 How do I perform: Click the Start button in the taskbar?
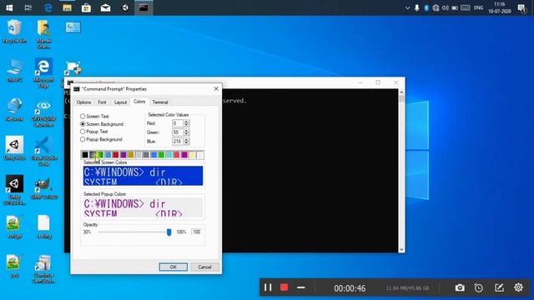coord(9,7)
